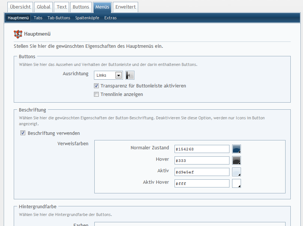
Task: Click the Aktiv color swatch
Action: click(237, 172)
